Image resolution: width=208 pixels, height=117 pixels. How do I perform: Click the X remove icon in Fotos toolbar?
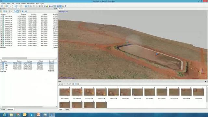[x=64, y=84]
